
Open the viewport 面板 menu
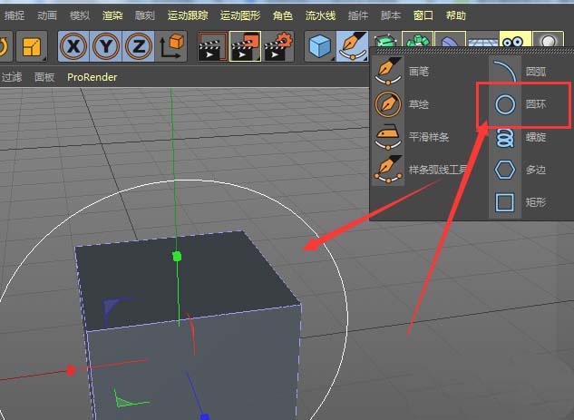point(44,77)
